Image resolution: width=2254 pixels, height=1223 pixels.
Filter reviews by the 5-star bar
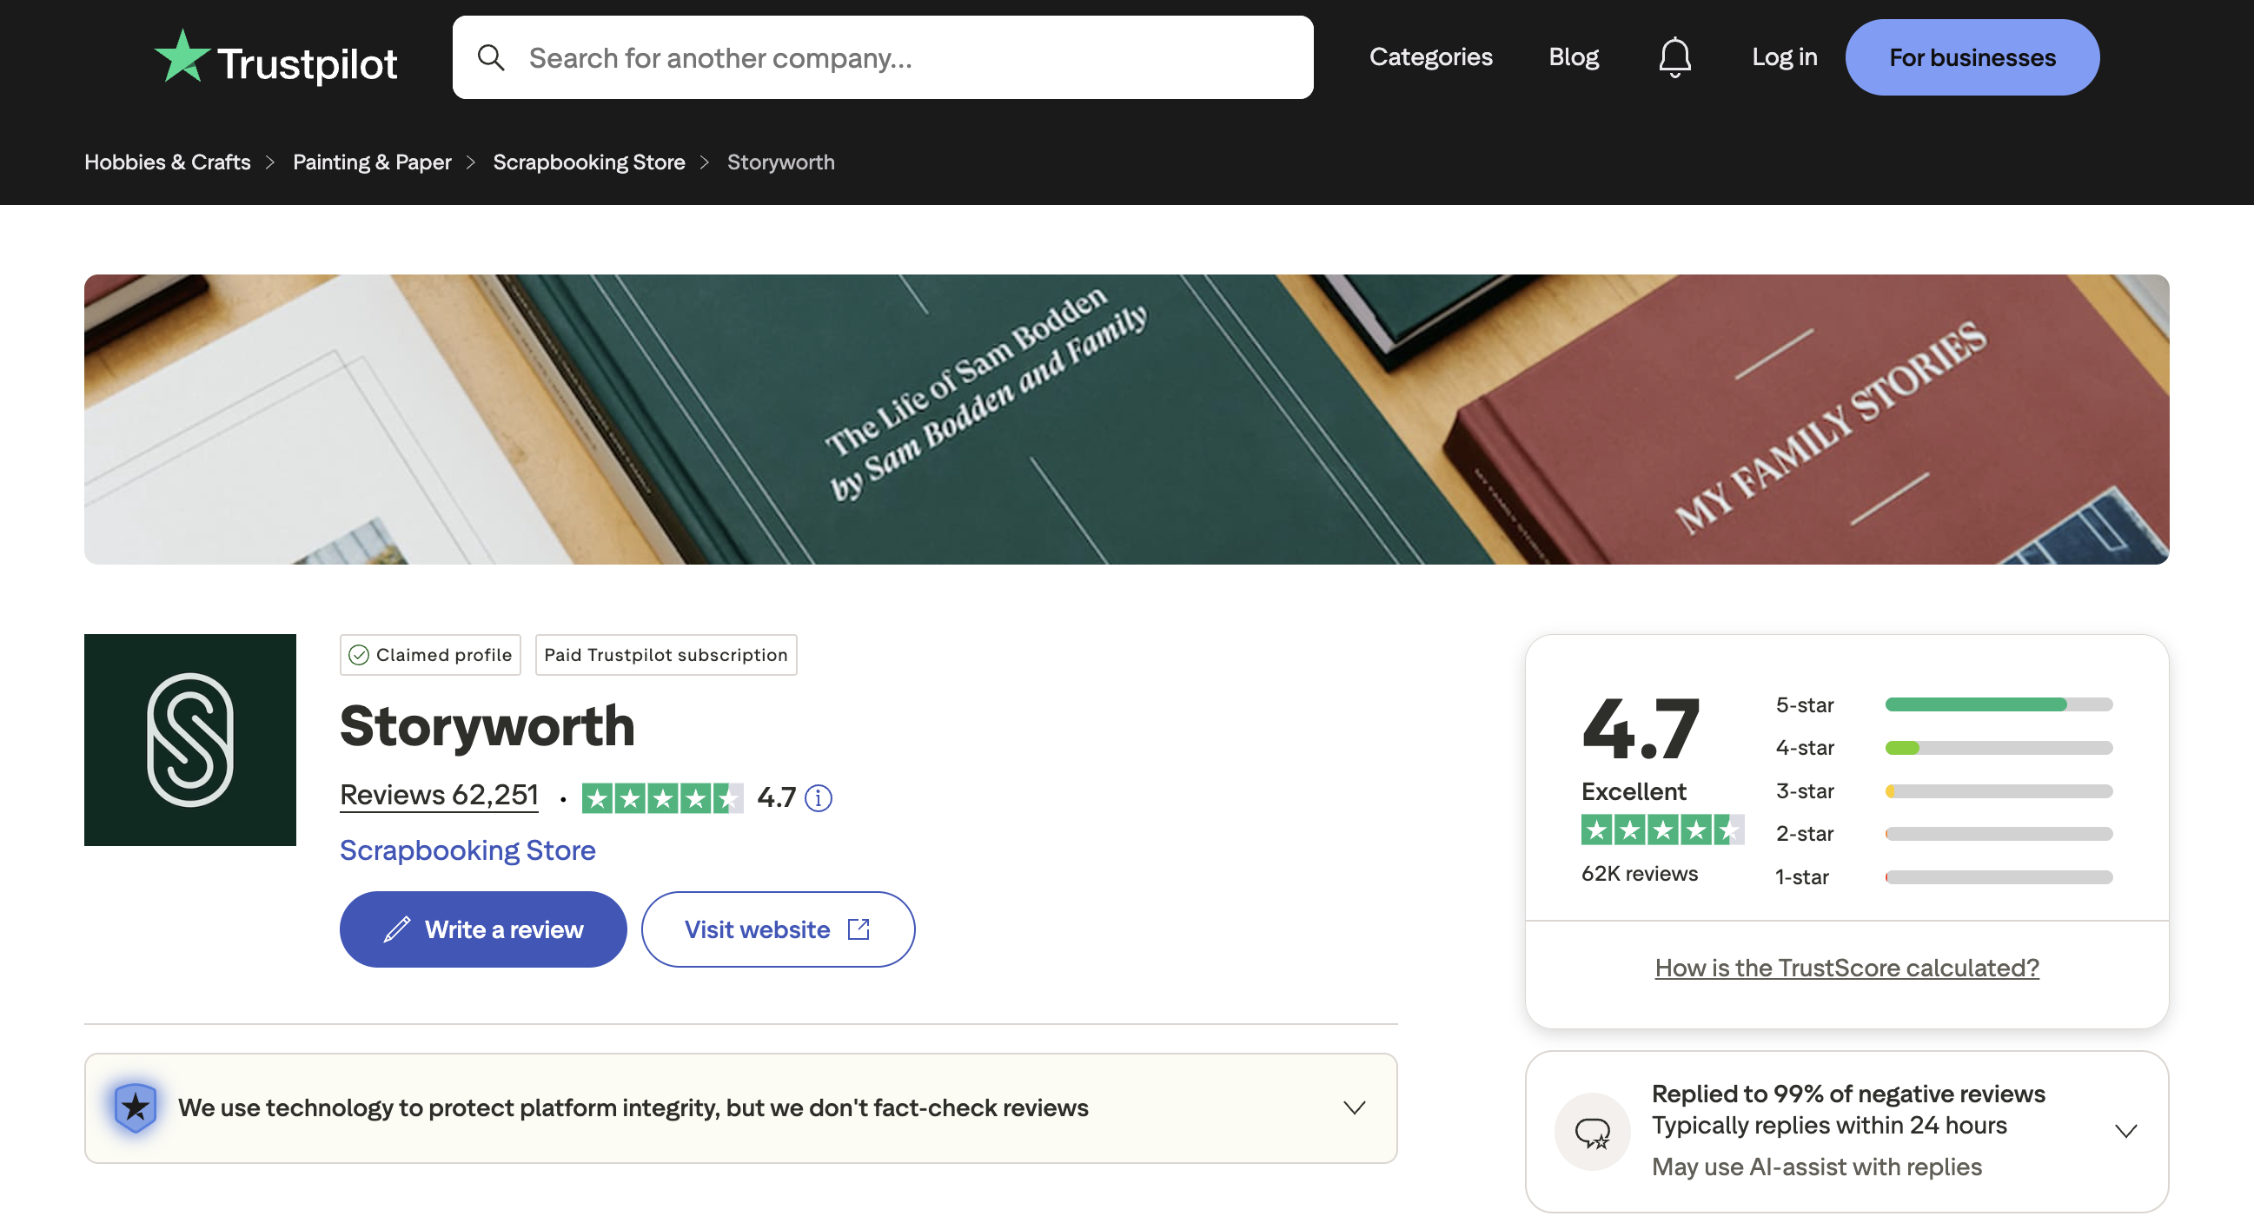click(1998, 705)
